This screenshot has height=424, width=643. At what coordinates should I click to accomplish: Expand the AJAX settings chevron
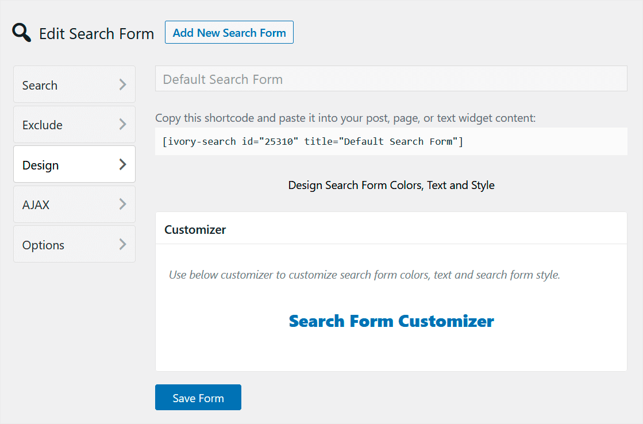click(x=123, y=204)
